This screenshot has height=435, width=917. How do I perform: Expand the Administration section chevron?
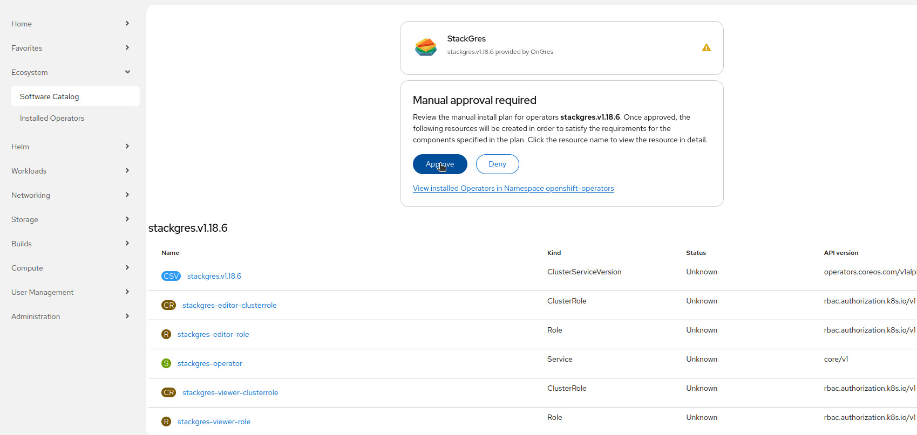pos(127,316)
